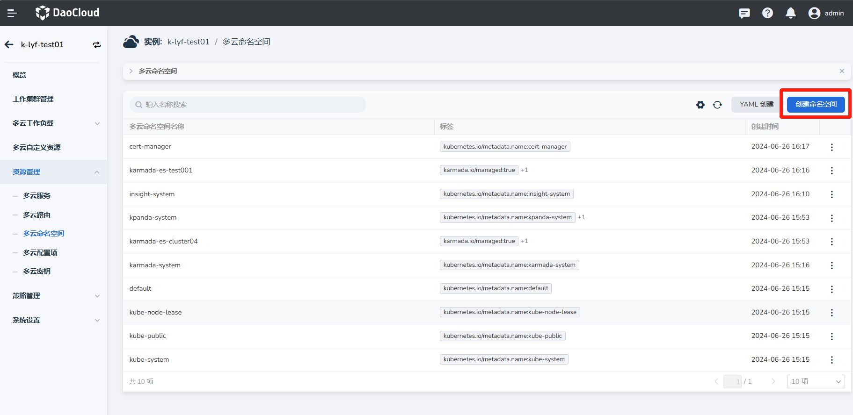853x415 pixels.
Task: Open actions menu for cert-manager row
Action: tap(831, 147)
